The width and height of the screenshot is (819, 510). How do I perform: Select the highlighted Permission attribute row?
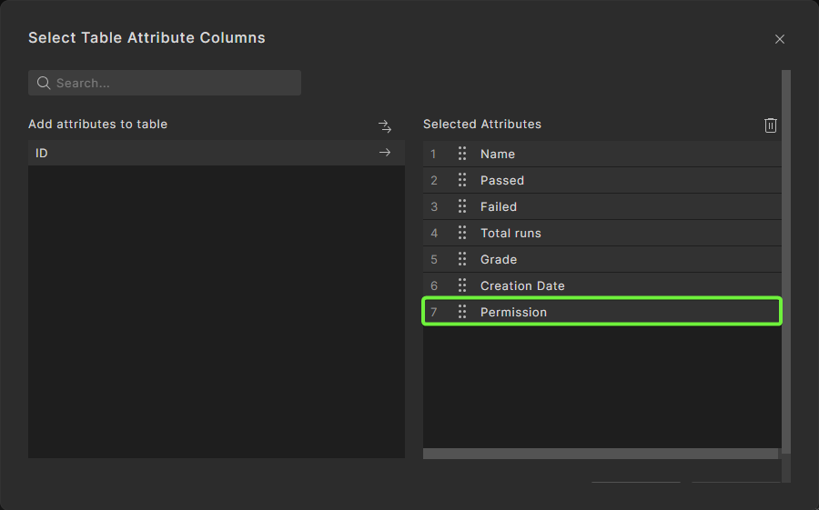pos(619,312)
